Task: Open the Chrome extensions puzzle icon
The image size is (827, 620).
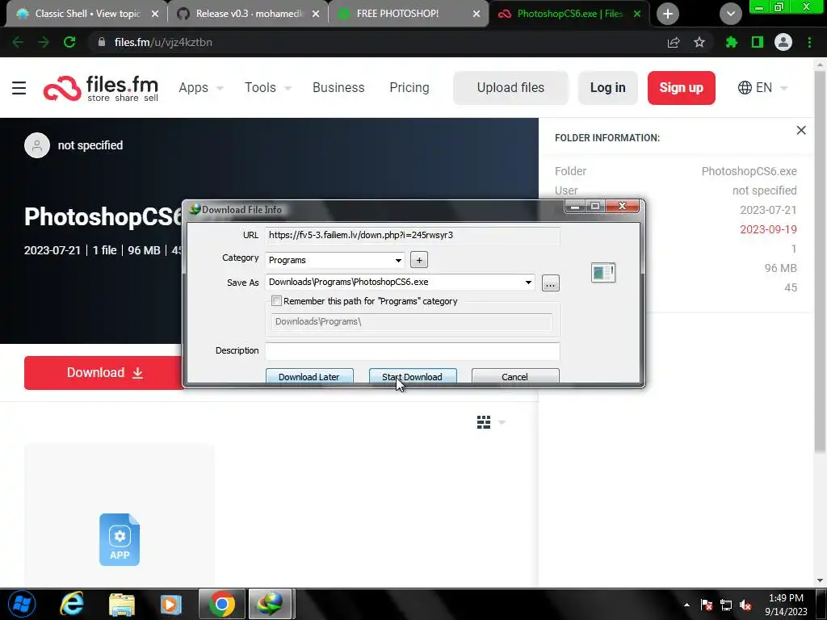Action: (x=732, y=42)
